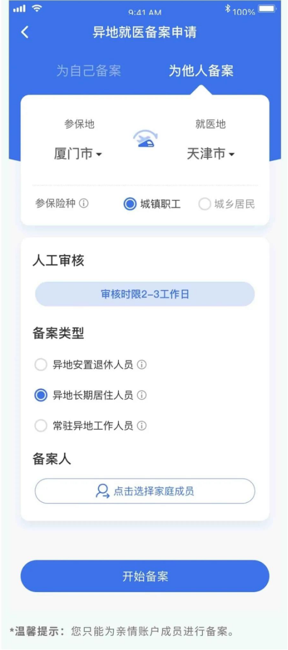The width and height of the screenshot is (288, 650).
Task: Click 点击选择家庭成员 button
Action: (145, 491)
